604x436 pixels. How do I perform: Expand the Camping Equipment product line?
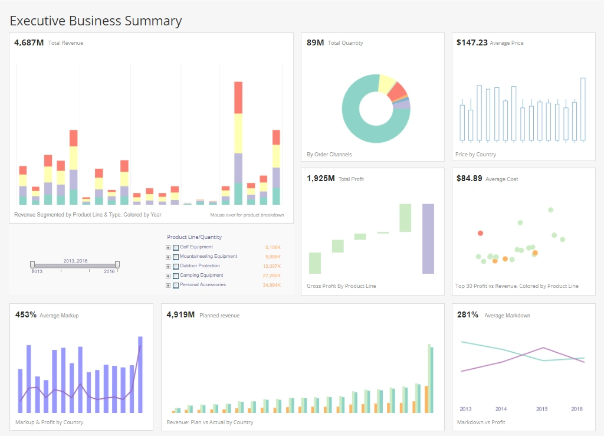169,275
